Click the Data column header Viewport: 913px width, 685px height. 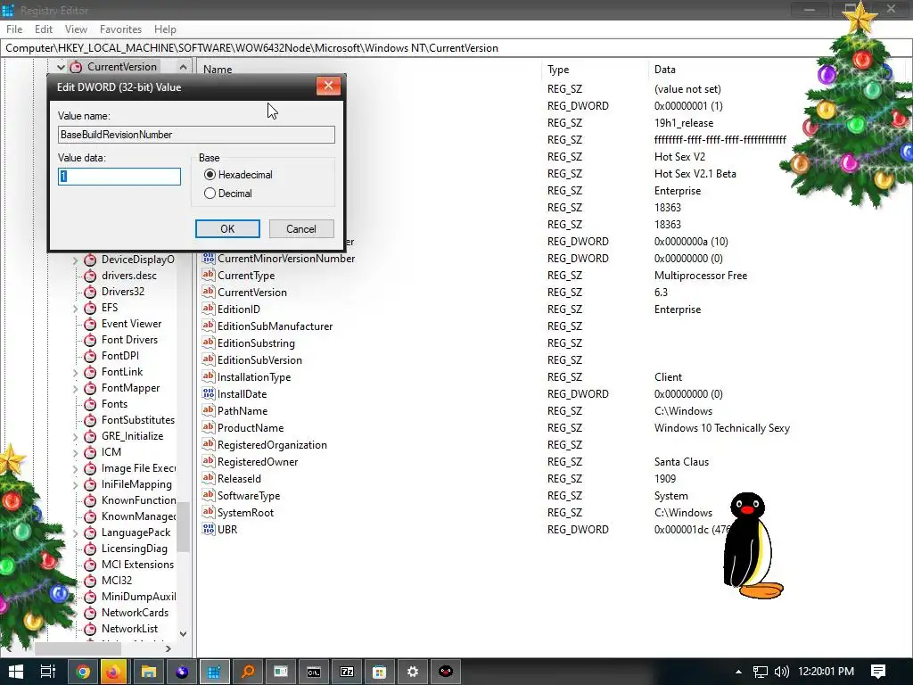click(665, 70)
